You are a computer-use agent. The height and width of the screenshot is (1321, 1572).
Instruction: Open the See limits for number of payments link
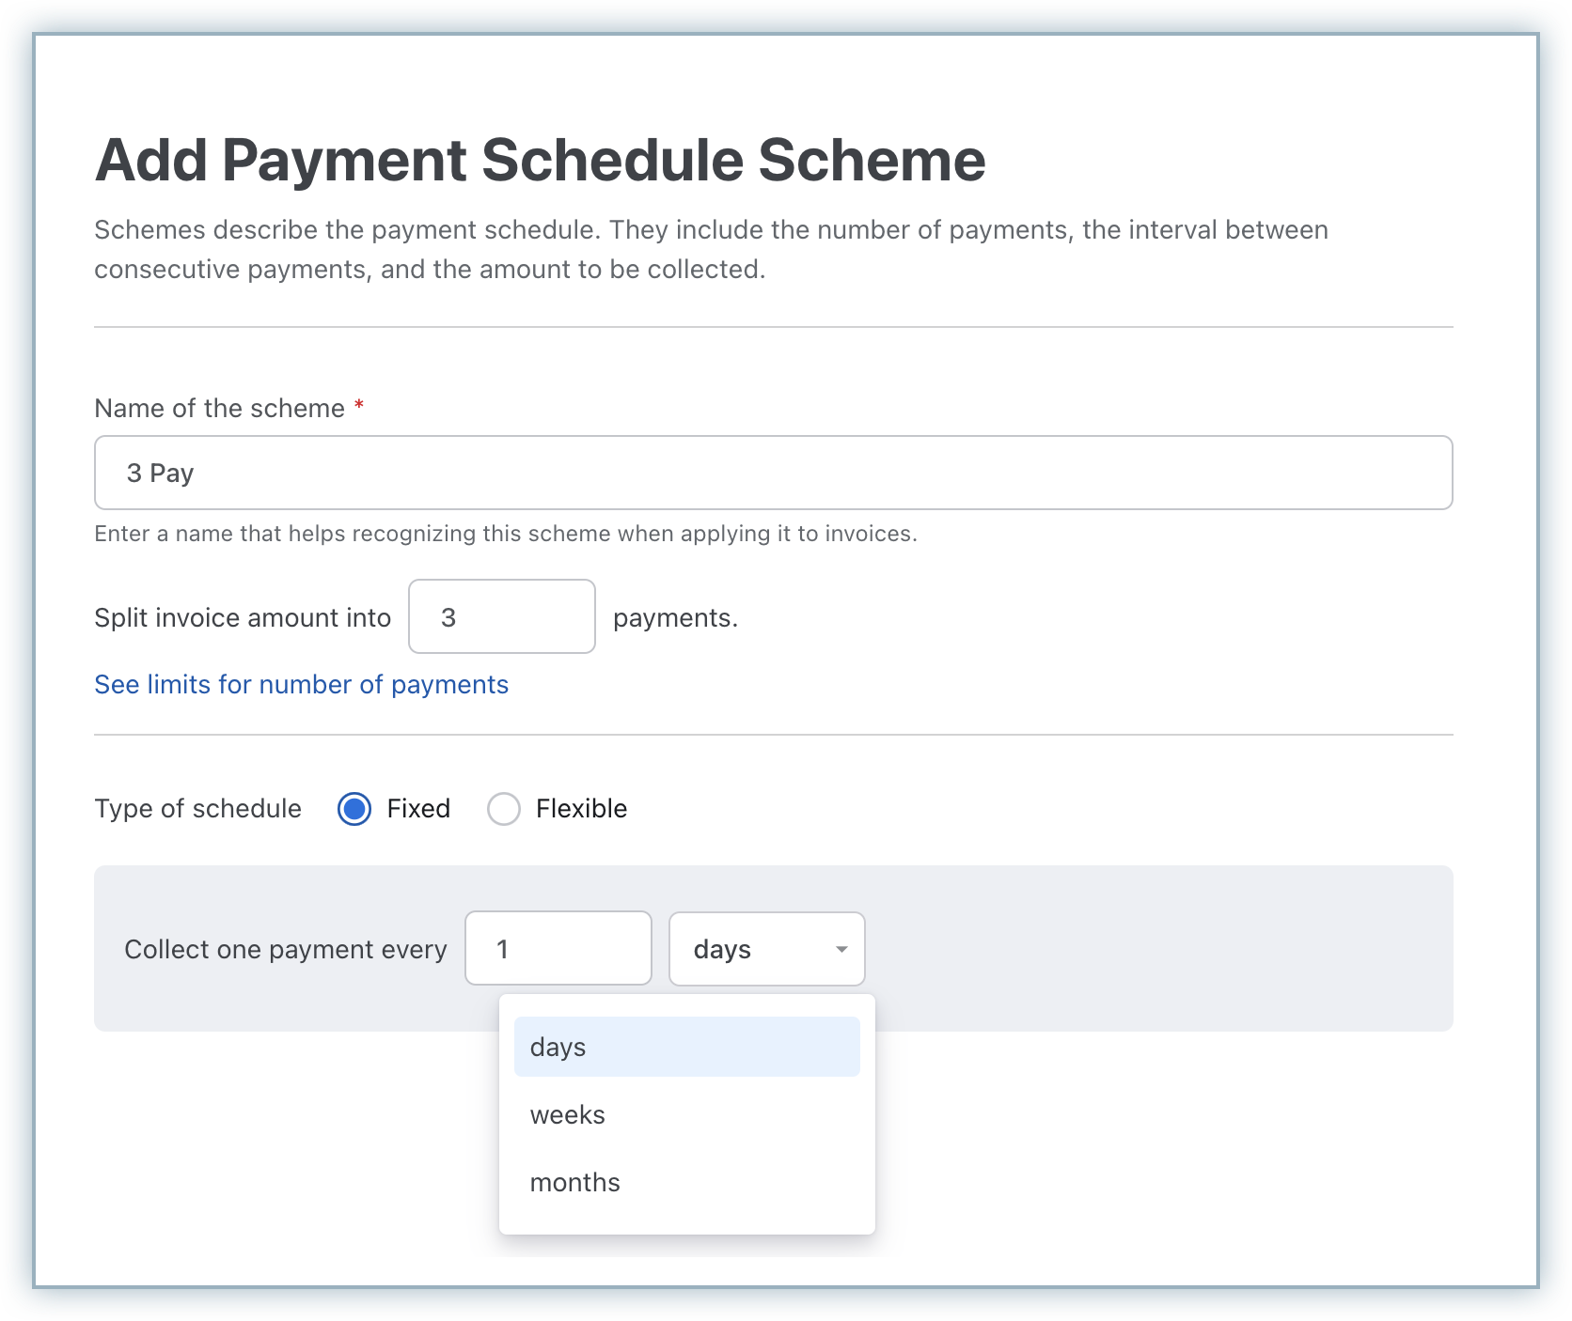[301, 684]
